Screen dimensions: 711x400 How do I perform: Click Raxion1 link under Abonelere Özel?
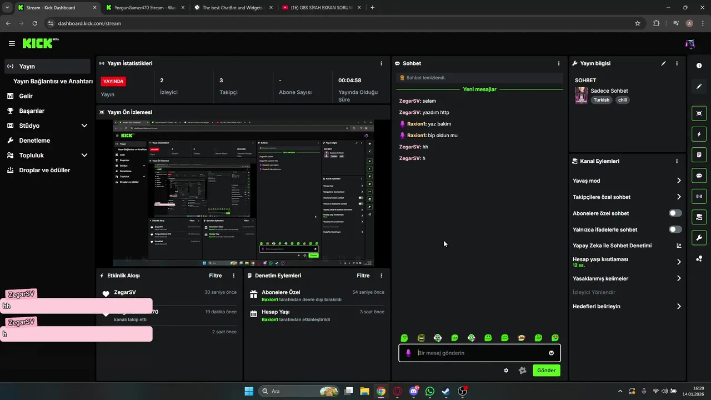click(x=269, y=299)
